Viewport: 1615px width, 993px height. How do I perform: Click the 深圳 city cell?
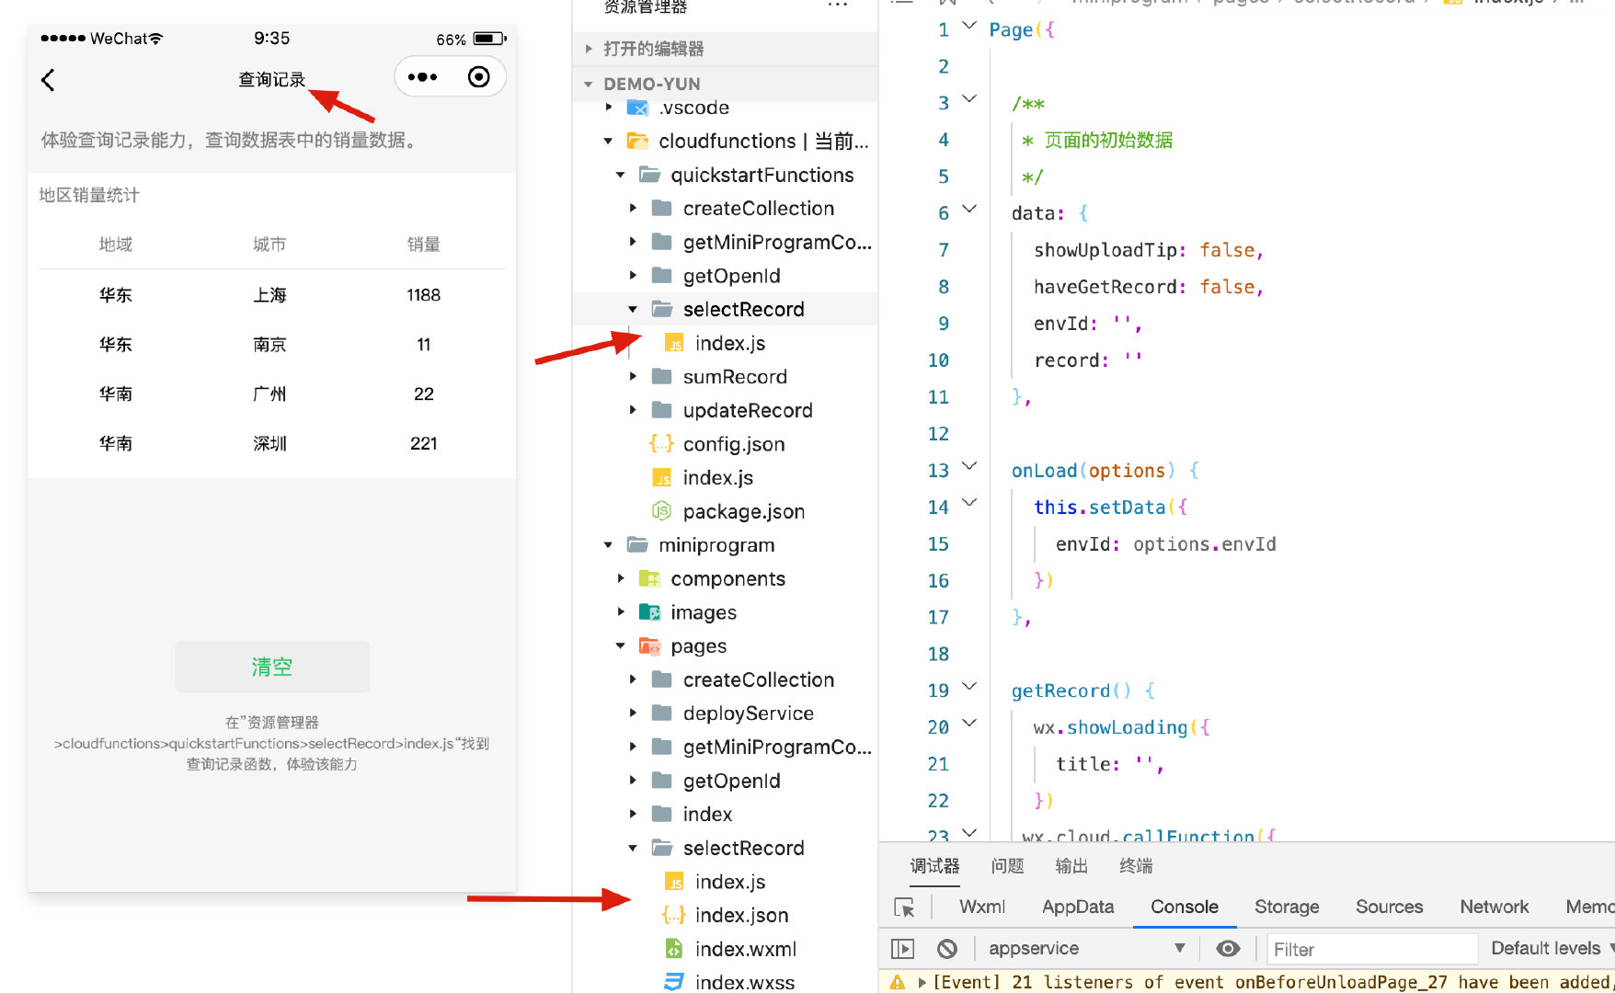point(269,443)
